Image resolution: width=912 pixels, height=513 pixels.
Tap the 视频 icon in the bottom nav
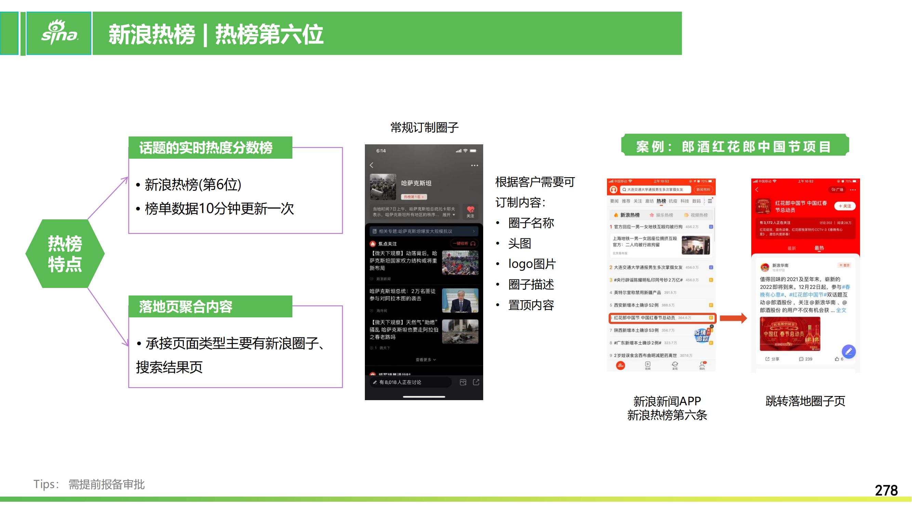pos(648,365)
